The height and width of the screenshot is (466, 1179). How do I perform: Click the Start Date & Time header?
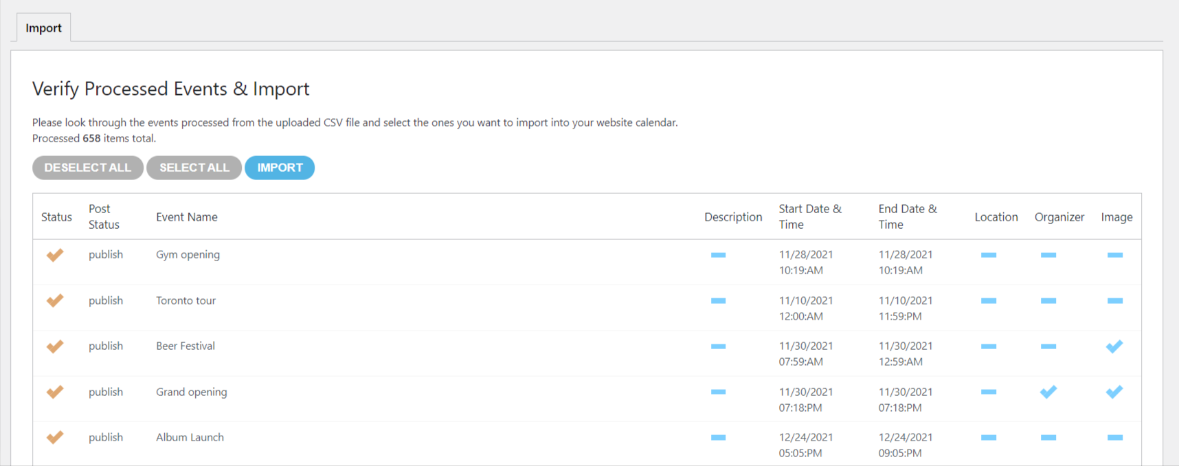(x=810, y=217)
